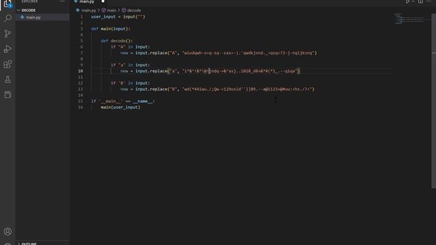
Task: Open the Explorer view in the activity bar
Action: (x=7, y=4)
